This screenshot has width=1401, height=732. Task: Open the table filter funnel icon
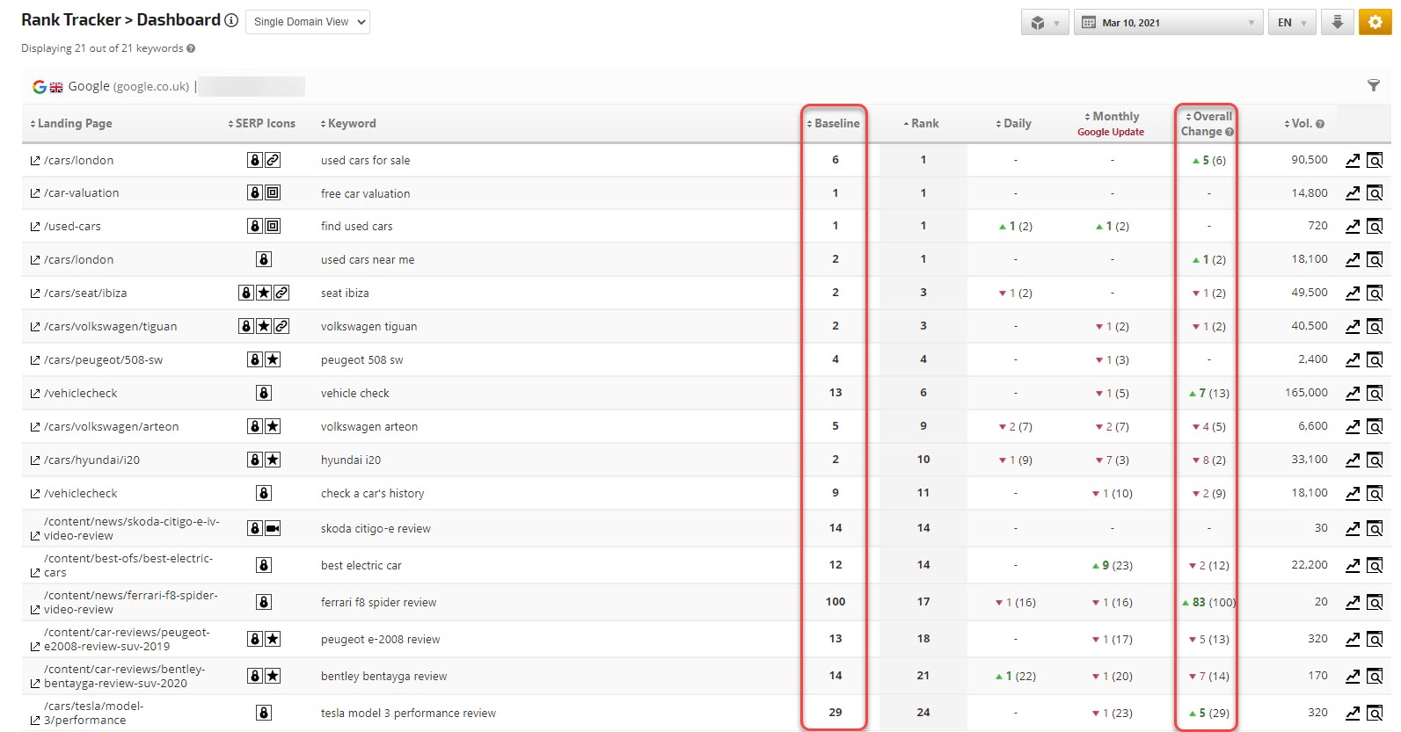[x=1373, y=85]
